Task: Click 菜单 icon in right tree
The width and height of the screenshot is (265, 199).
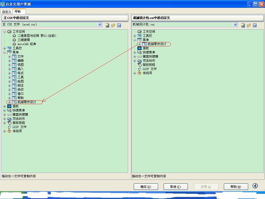Action: [139, 40]
